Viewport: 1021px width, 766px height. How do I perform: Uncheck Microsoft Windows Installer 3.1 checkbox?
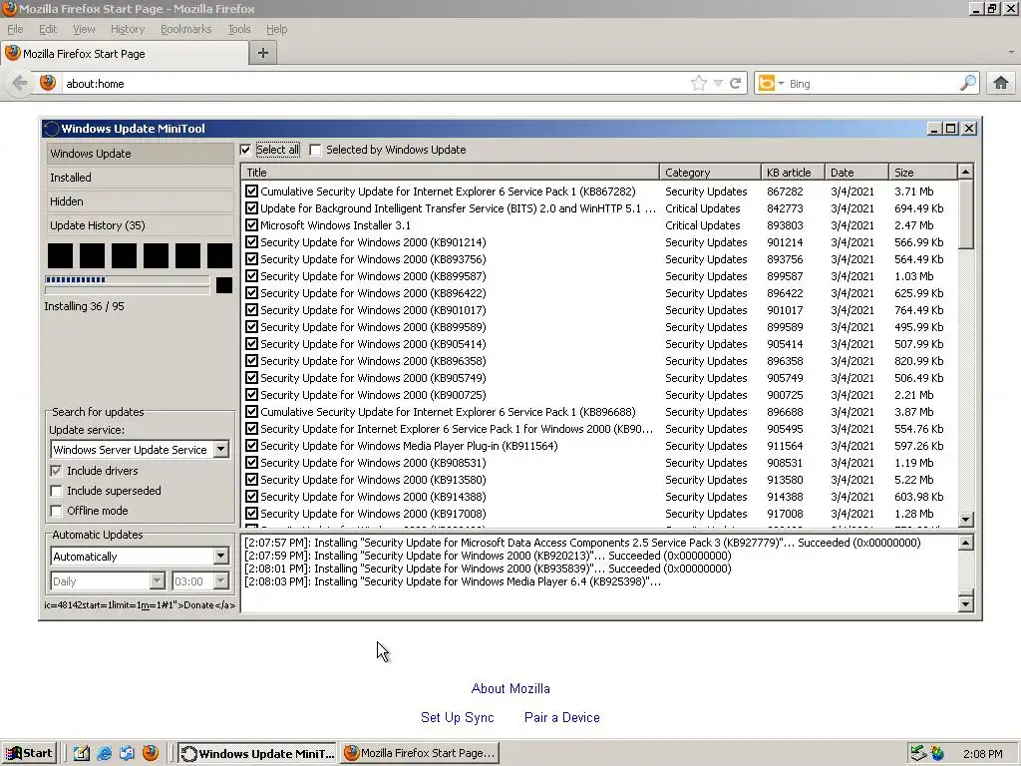(251, 224)
